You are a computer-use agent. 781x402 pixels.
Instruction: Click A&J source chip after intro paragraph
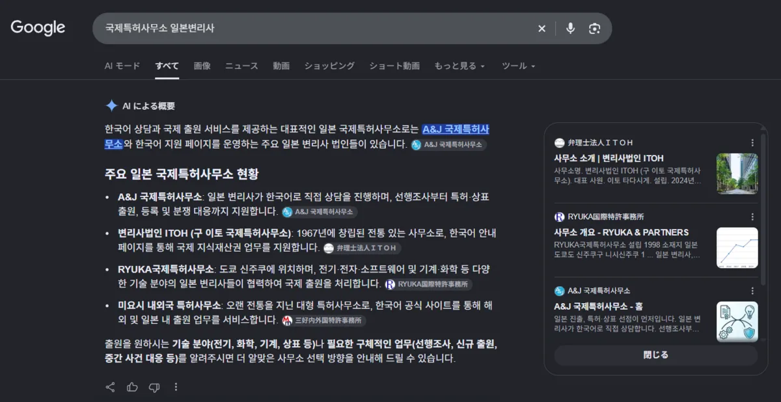(448, 145)
